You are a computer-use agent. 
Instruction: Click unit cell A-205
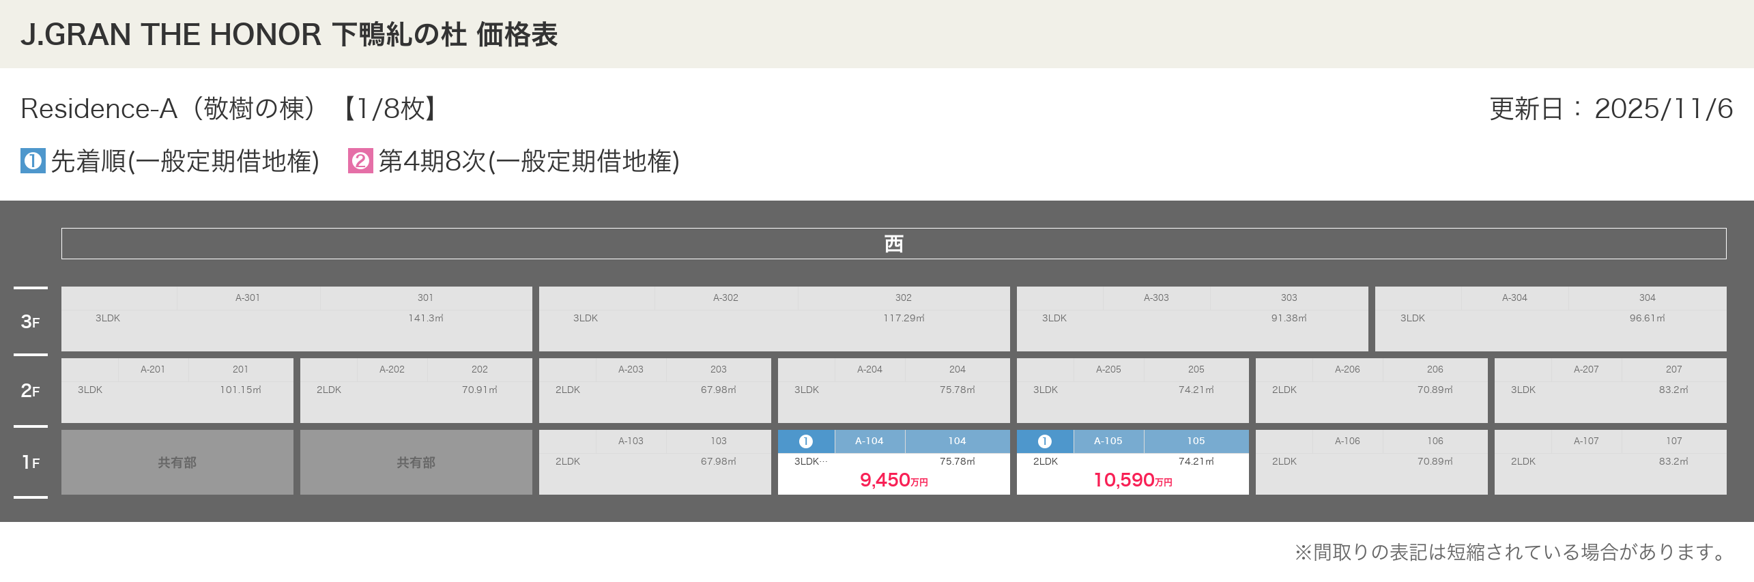point(1132,390)
